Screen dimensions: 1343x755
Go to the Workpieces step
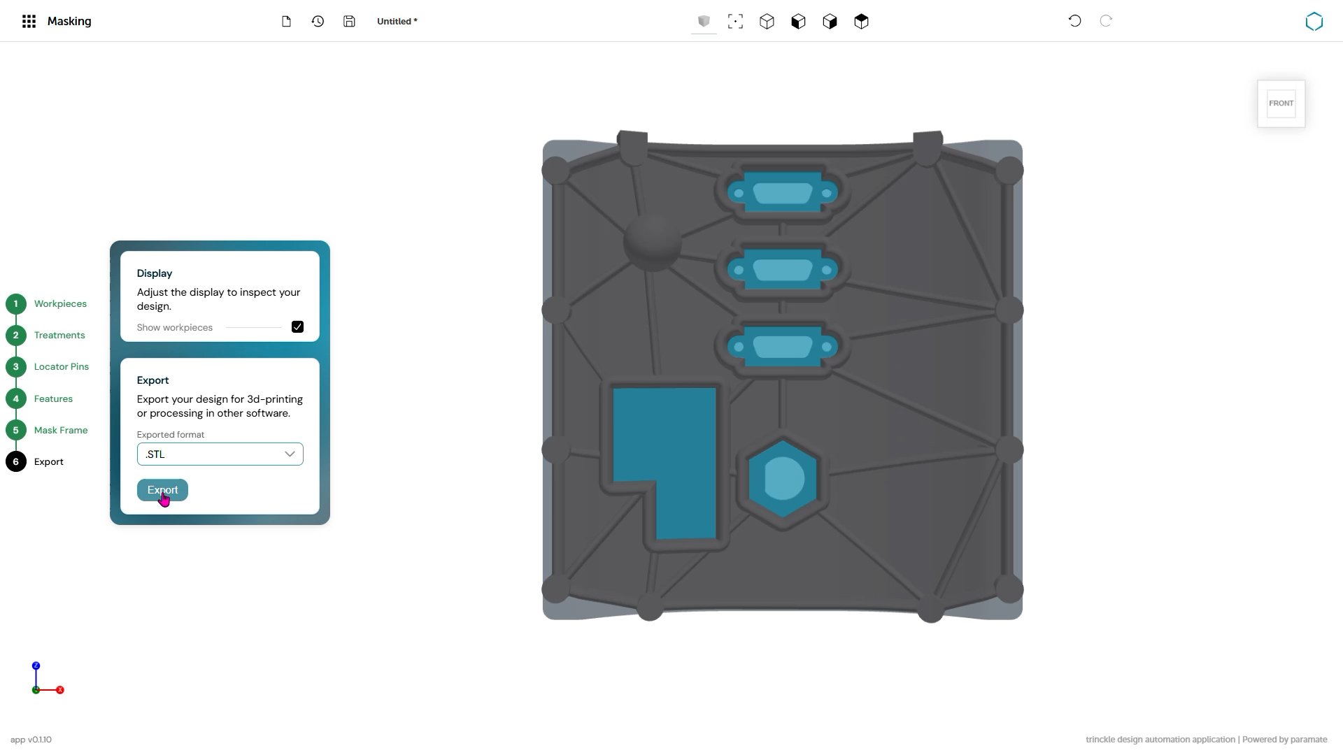[x=60, y=304]
